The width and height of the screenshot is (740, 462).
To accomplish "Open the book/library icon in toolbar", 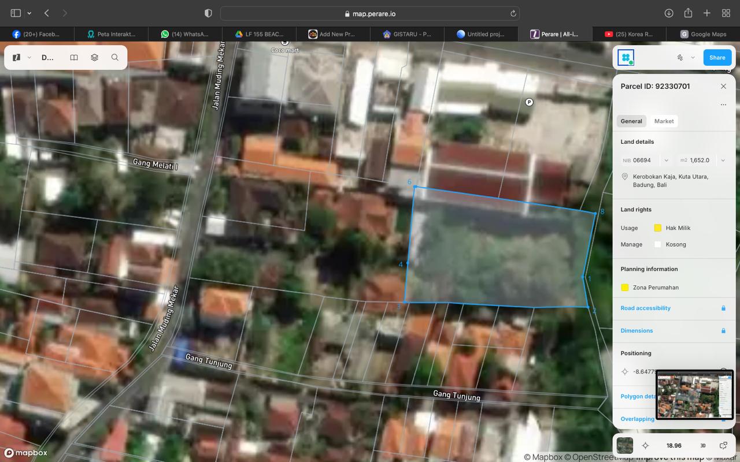I will coord(74,58).
